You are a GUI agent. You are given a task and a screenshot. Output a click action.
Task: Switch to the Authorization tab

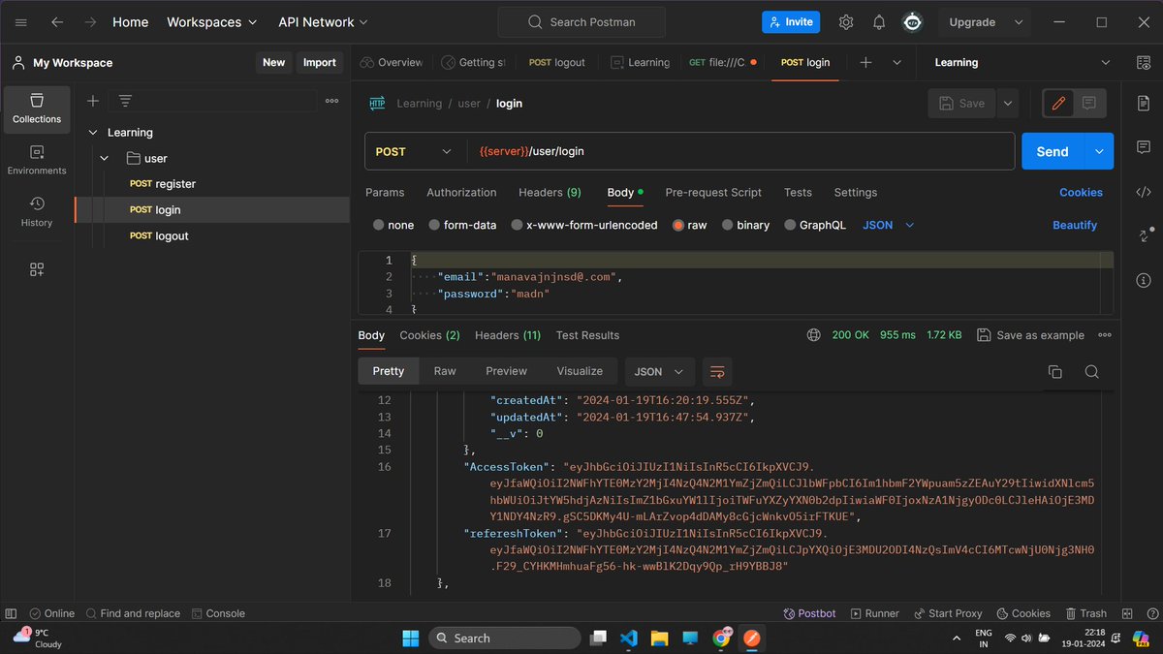[x=461, y=192]
